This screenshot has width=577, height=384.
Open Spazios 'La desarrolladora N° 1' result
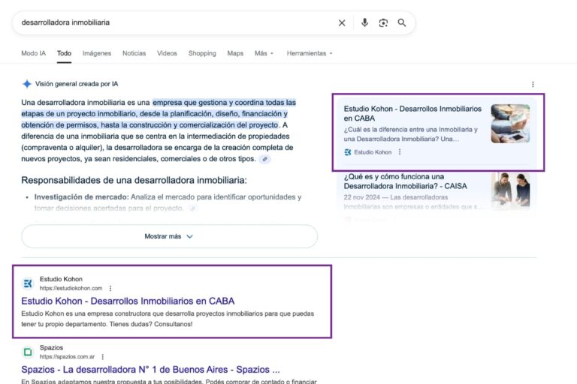coord(150,370)
